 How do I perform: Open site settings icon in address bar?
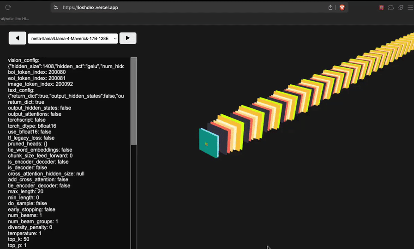click(56, 7)
